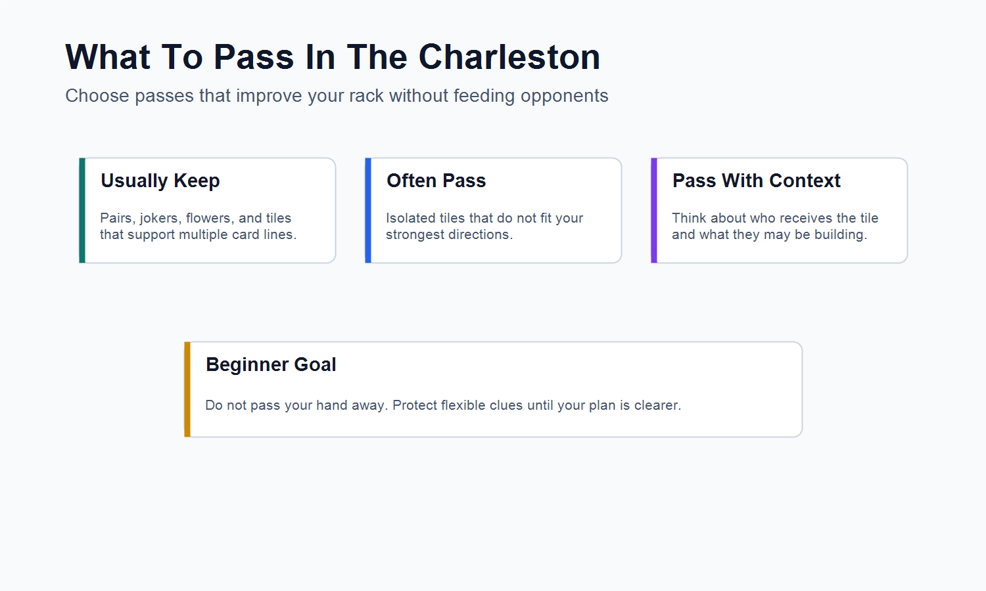Image resolution: width=986 pixels, height=591 pixels.
Task: Click the 'Pass With Context' heading
Action: tap(757, 181)
